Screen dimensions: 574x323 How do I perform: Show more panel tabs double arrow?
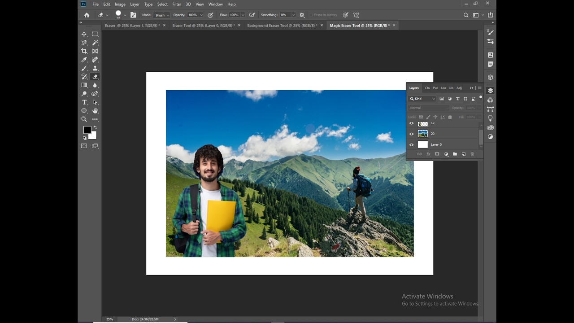[471, 88]
